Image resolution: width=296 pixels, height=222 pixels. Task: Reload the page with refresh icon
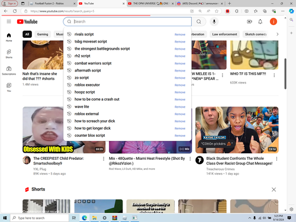[x=15, y=11]
